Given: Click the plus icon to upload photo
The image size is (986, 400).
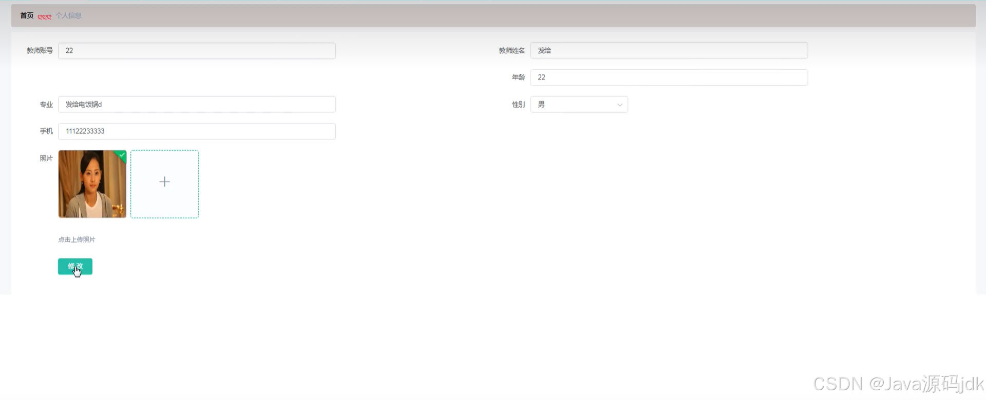Looking at the screenshot, I should coord(164,182).
